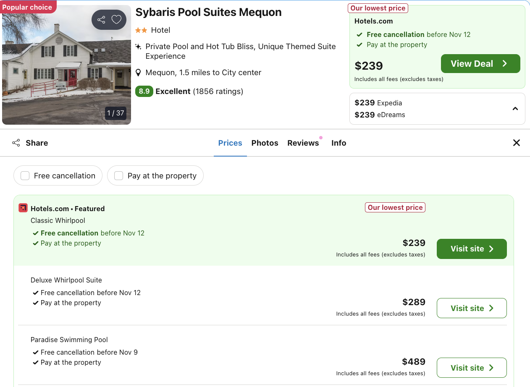Open the Reviews tab
The height and width of the screenshot is (387, 530).
tap(303, 143)
